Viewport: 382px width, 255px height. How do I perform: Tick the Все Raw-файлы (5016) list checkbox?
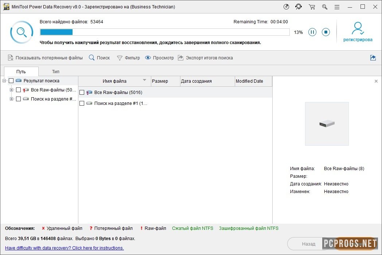(x=82, y=93)
